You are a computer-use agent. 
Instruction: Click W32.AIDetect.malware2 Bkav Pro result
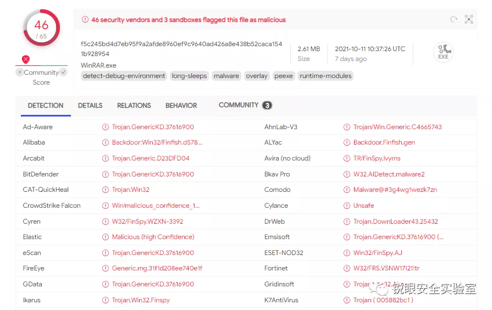click(x=389, y=174)
